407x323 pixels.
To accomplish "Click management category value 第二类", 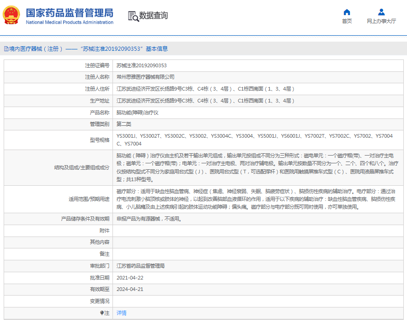I will 124,124.
